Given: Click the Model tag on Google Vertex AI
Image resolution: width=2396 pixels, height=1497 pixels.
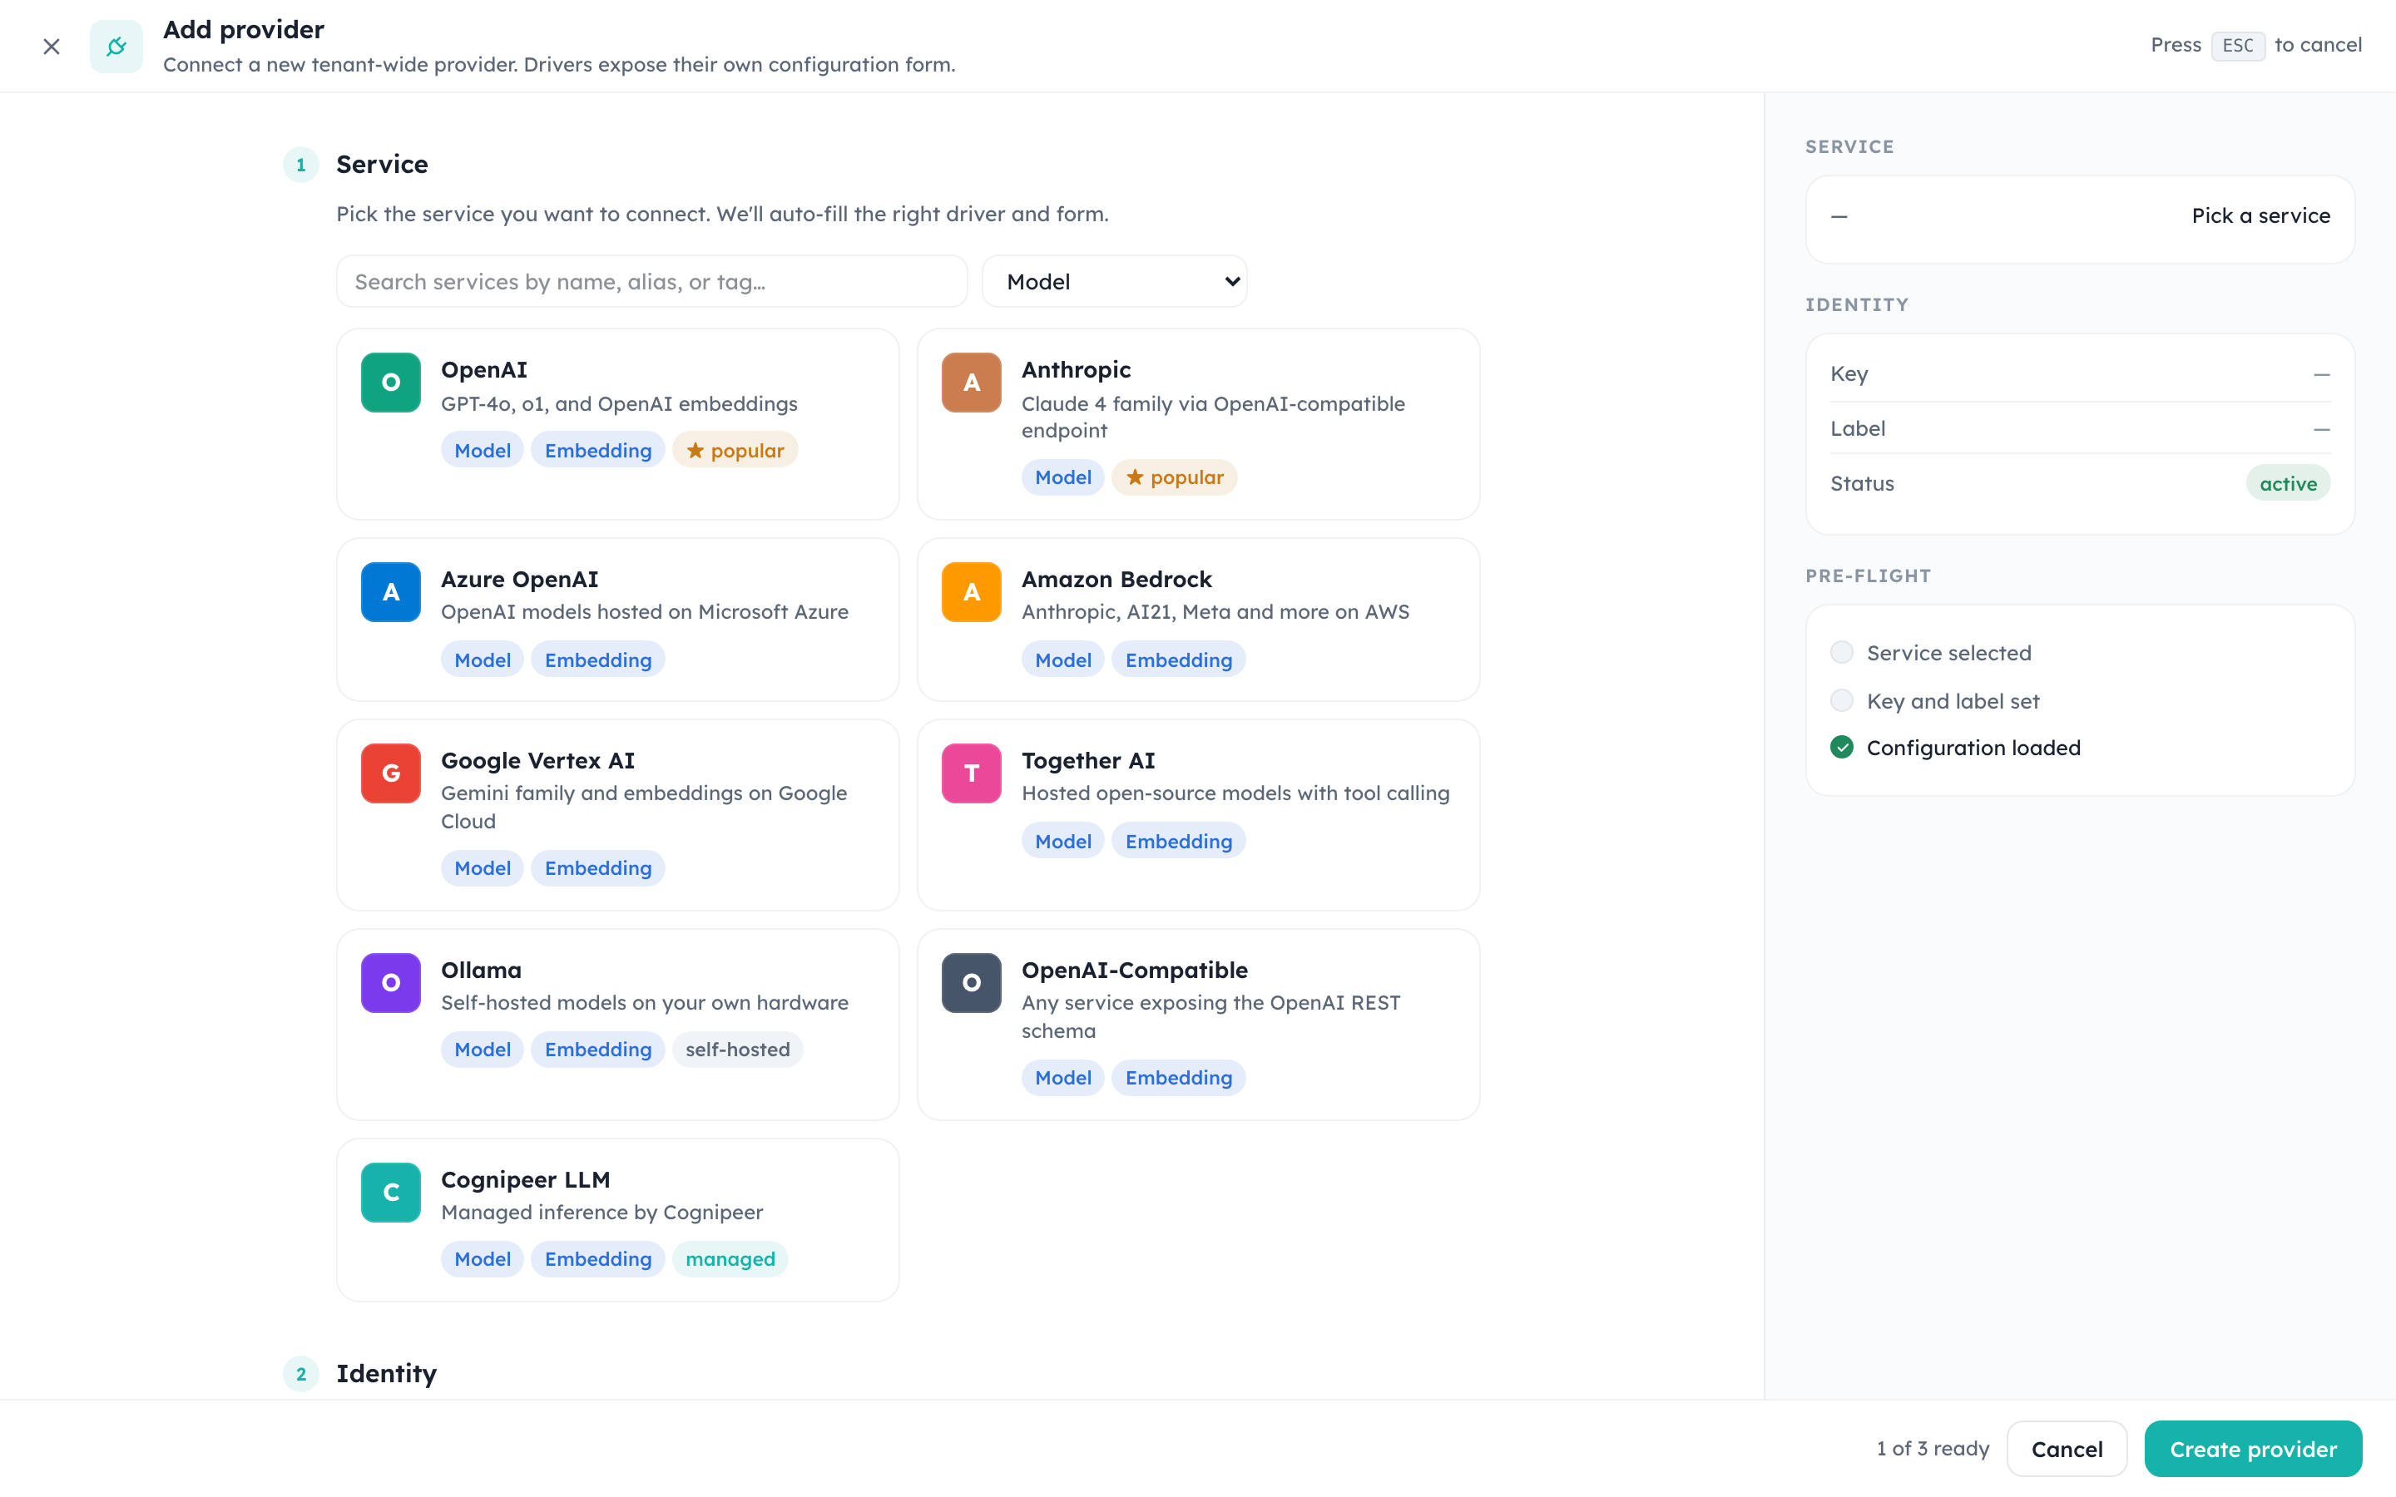Looking at the screenshot, I should point(483,867).
